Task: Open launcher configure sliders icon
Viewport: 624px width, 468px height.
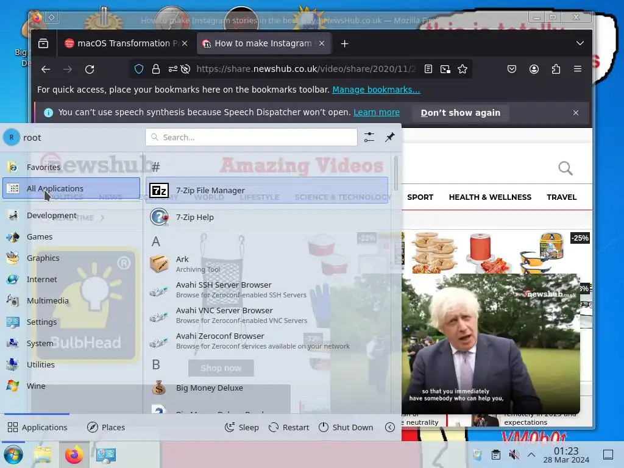Action: 369,137
